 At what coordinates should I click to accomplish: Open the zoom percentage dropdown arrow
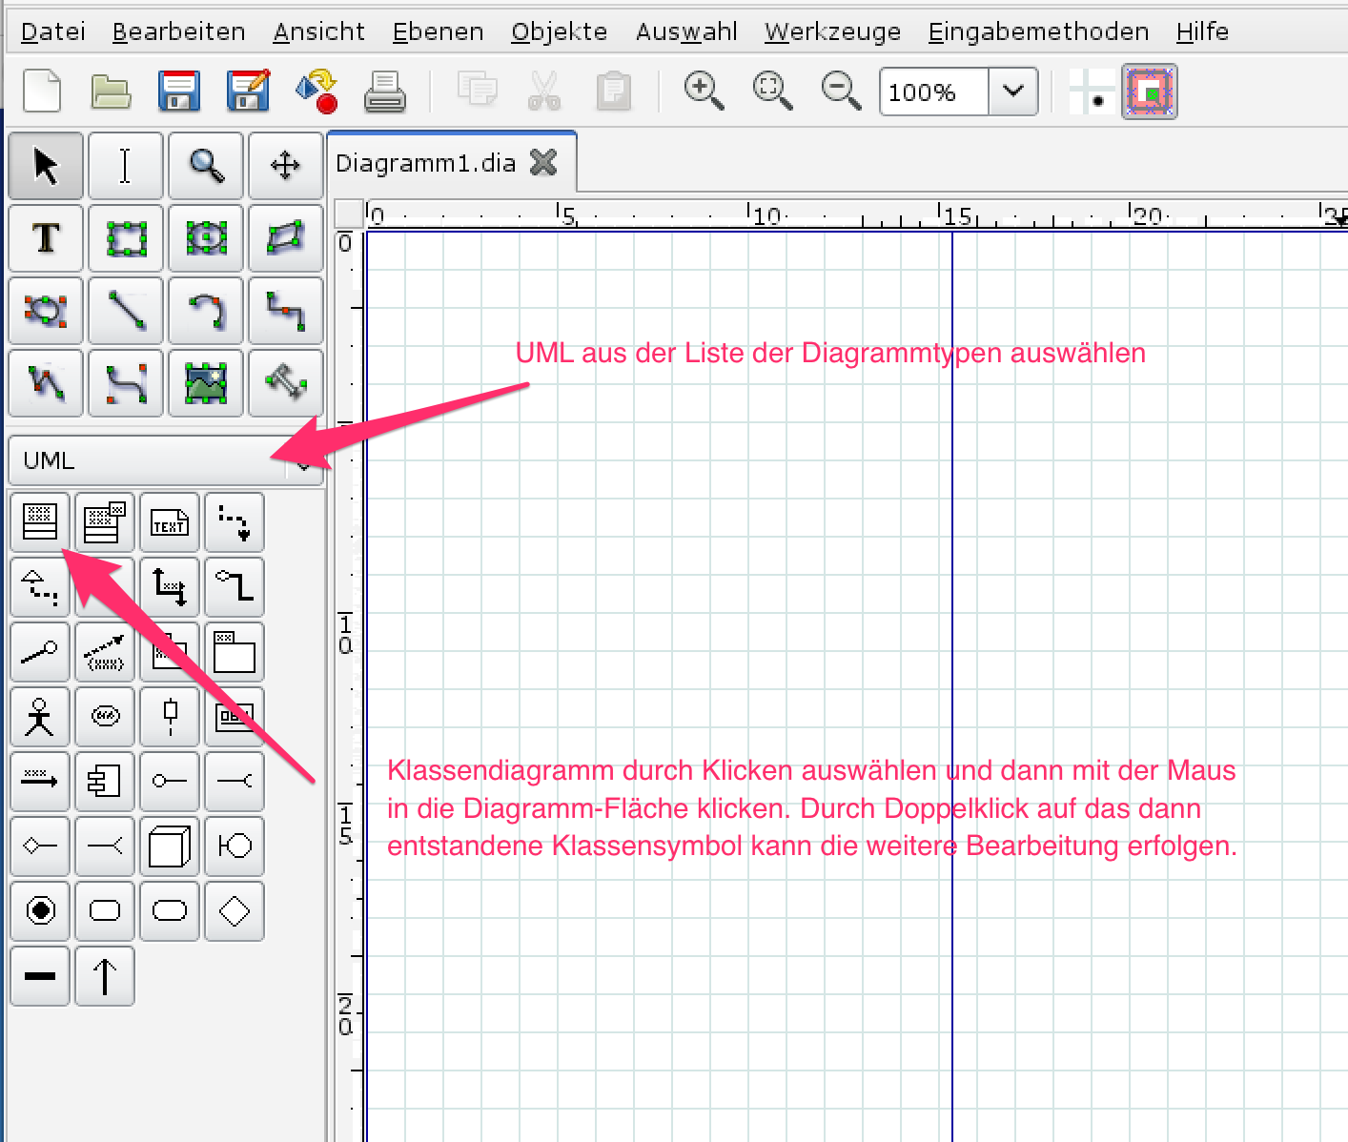coord(1013,92)
